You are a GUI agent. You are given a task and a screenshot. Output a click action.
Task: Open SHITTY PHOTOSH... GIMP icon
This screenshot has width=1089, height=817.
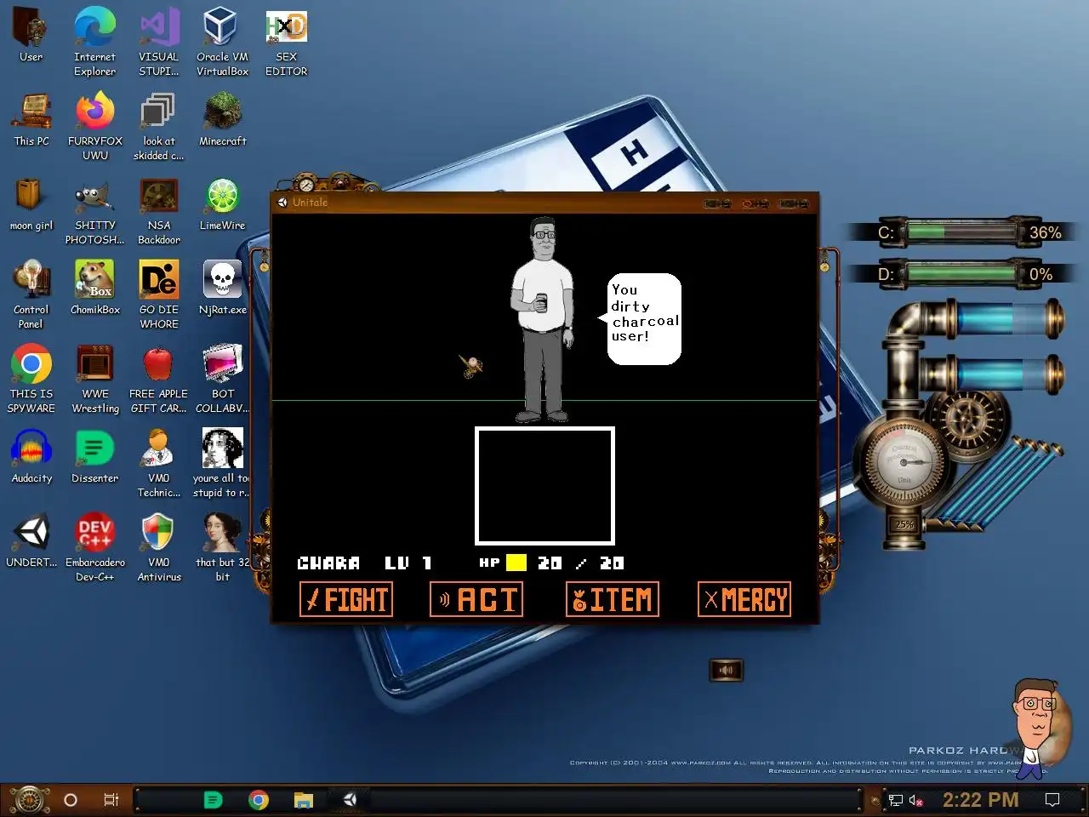pyautogui.click(x=94, y=210)
